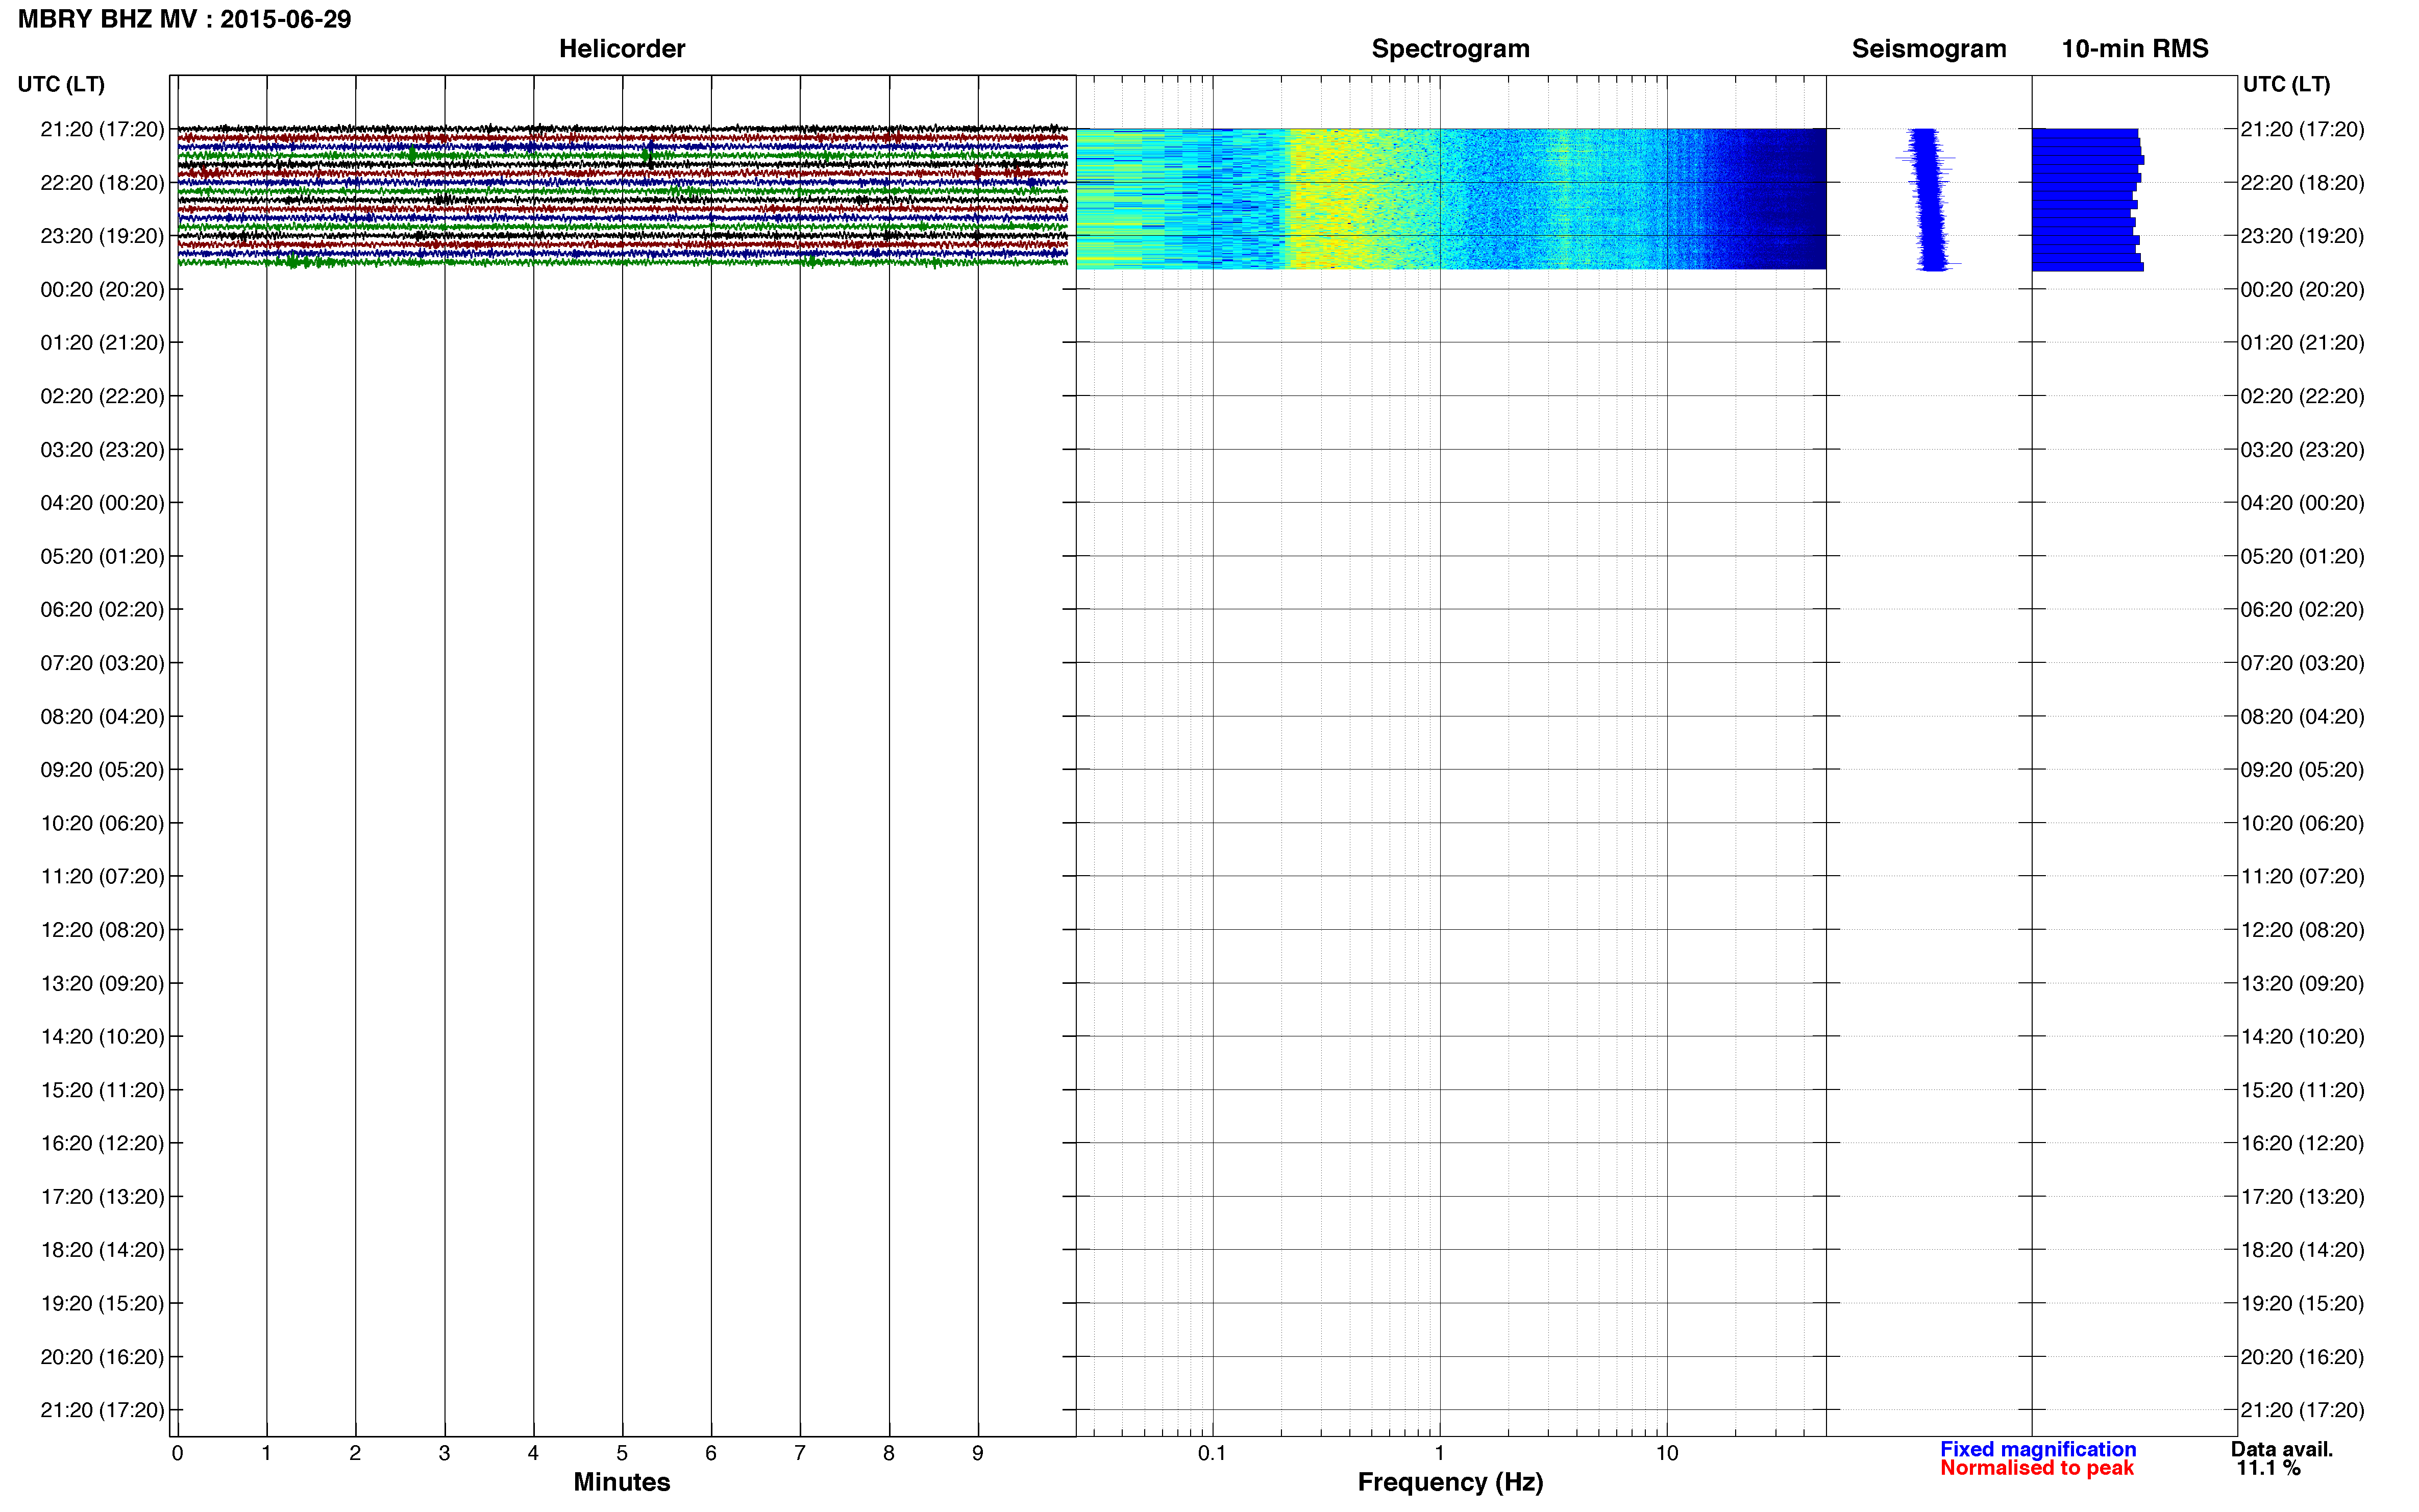Click 03:20 (23:20) label on Helicorder axis
Screen dimensions: 2419x1512
click(102, 450)
